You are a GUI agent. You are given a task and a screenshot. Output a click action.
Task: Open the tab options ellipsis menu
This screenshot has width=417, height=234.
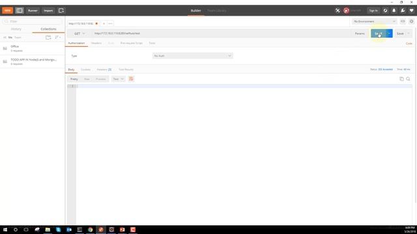pos(110,23)
